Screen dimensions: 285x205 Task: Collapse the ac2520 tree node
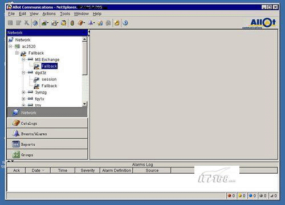click(x=10, y=46)
